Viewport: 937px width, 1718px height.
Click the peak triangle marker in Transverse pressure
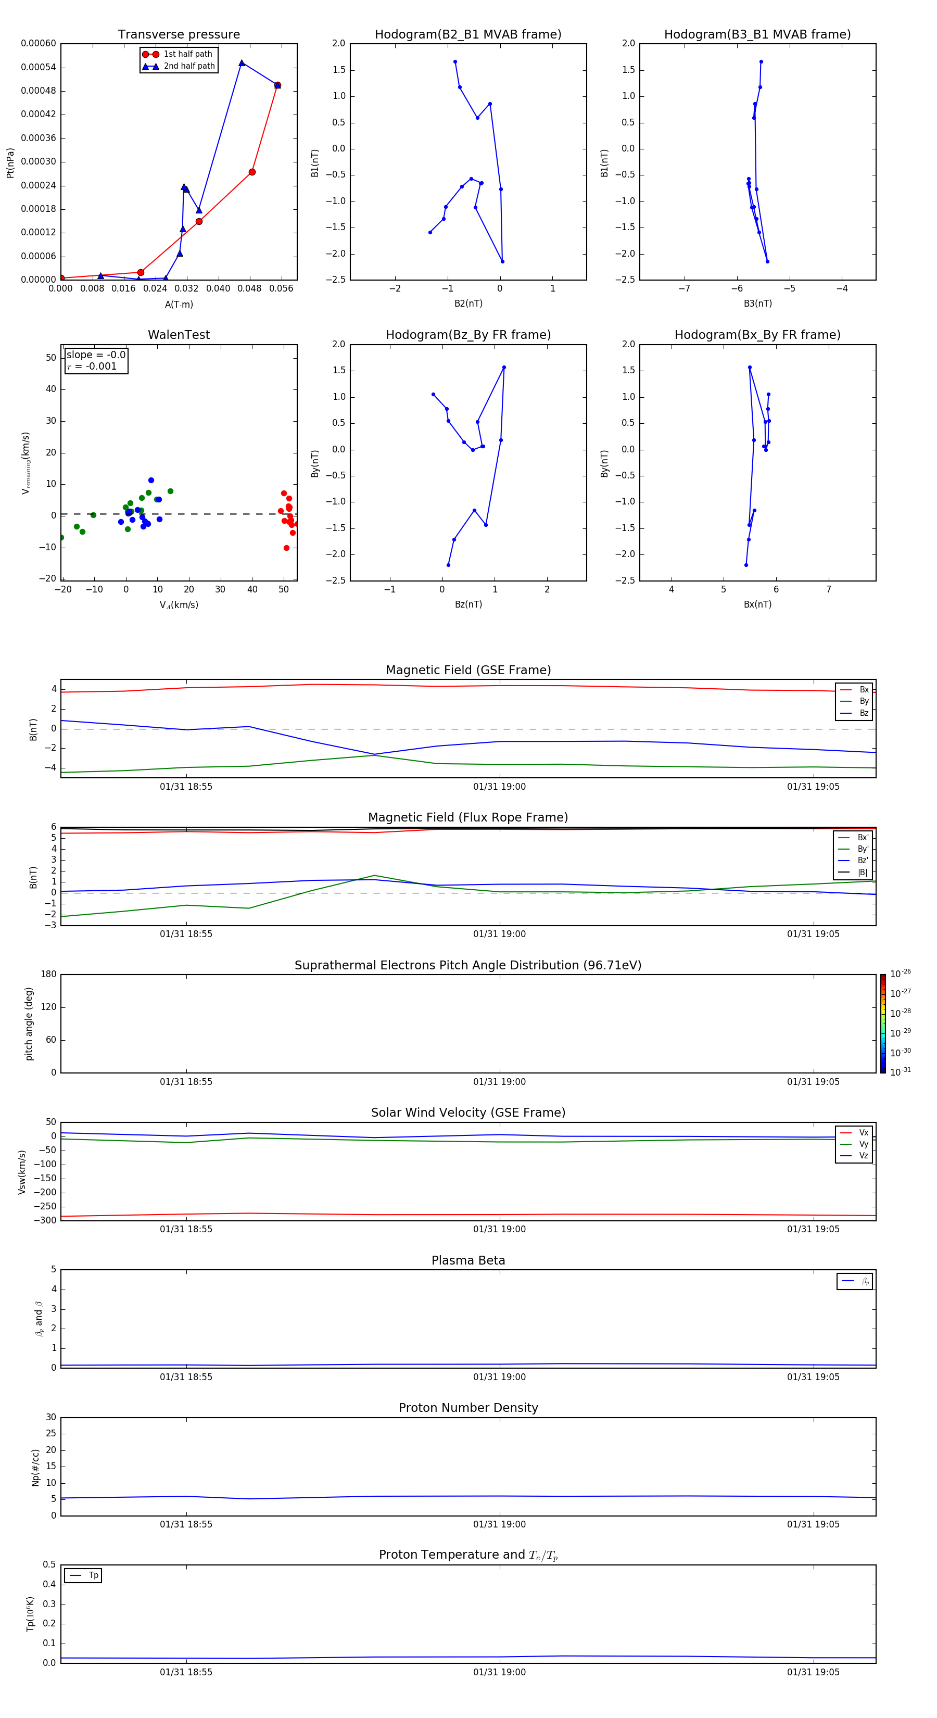click(x=242, y=62)
